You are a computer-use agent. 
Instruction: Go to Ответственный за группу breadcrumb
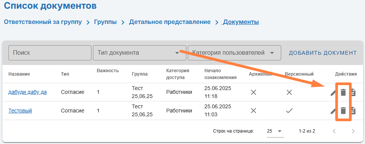pos(43,22)
